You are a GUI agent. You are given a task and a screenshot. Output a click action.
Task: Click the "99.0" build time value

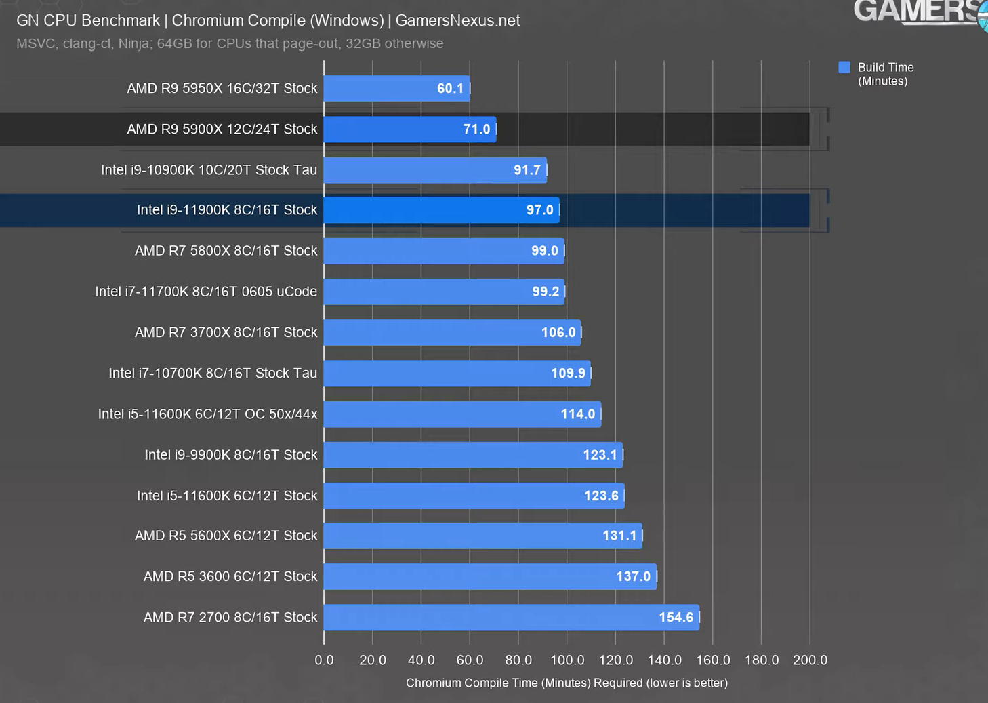click(x=545, y=251)
